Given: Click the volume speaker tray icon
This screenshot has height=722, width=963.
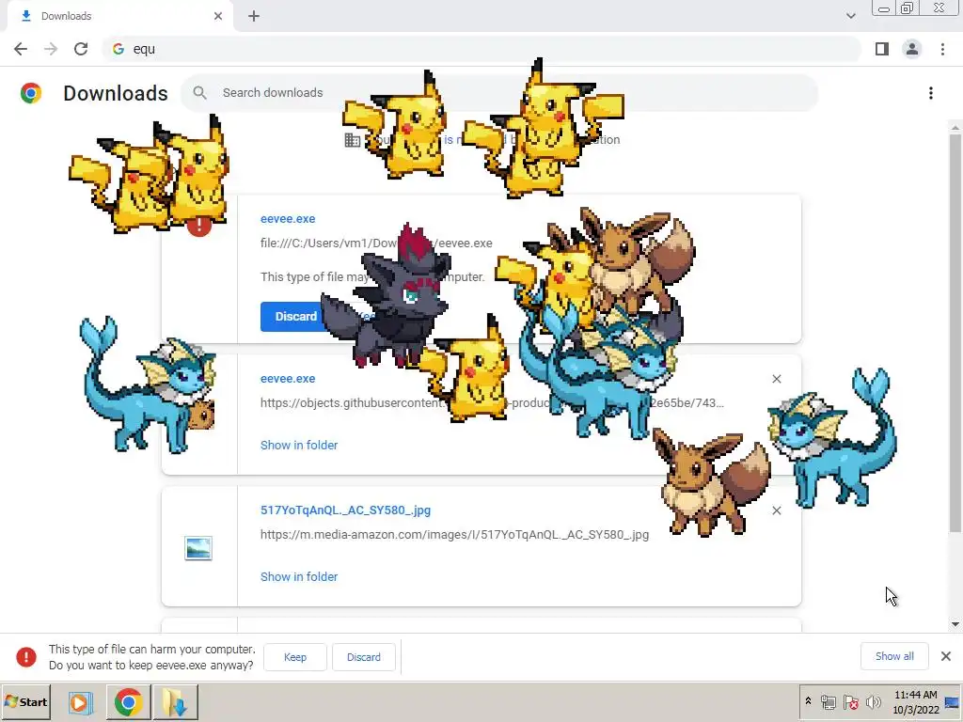Looking at the screenshot, I should [873, 701].
